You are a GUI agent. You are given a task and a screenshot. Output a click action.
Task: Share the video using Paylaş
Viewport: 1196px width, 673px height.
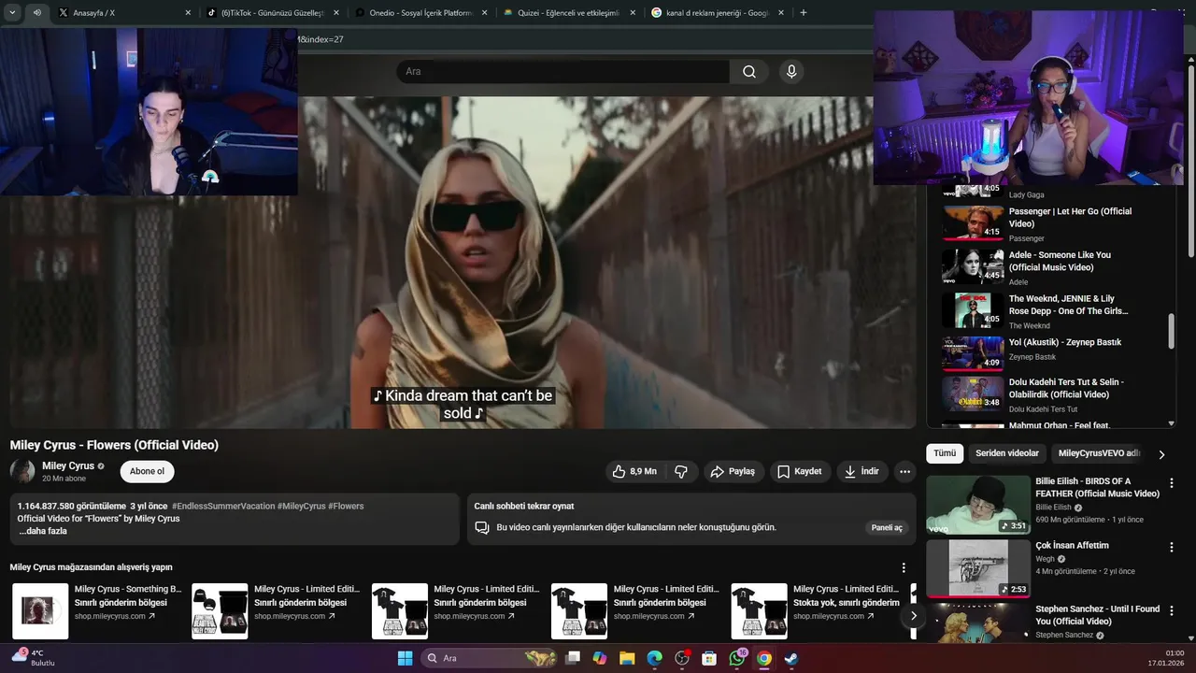[x=733, y=472]
